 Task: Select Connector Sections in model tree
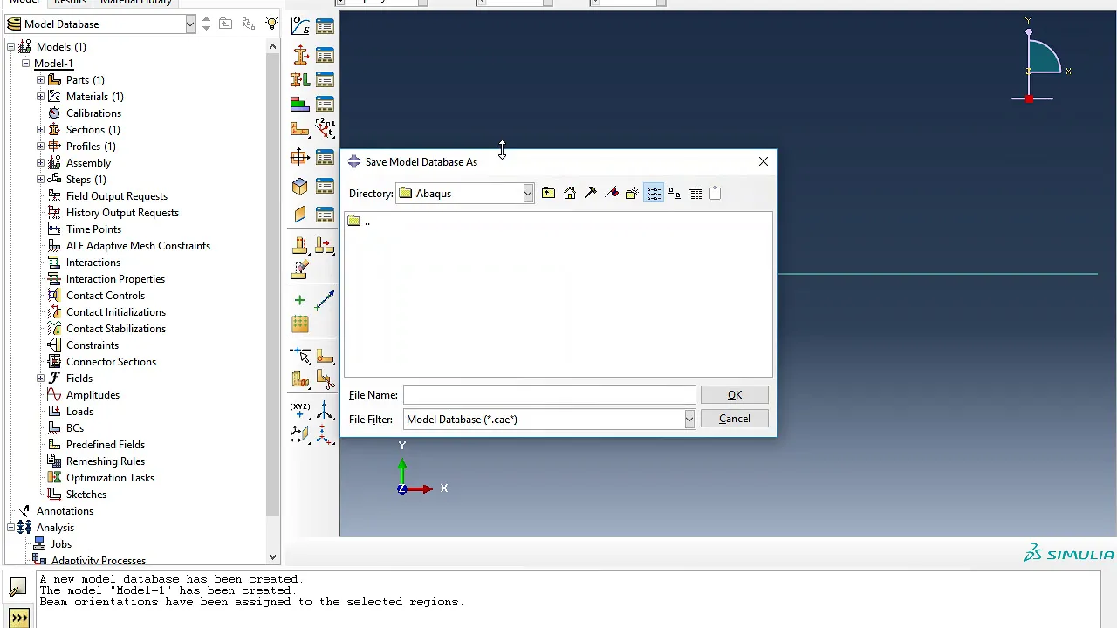click(x=111, y=362)
